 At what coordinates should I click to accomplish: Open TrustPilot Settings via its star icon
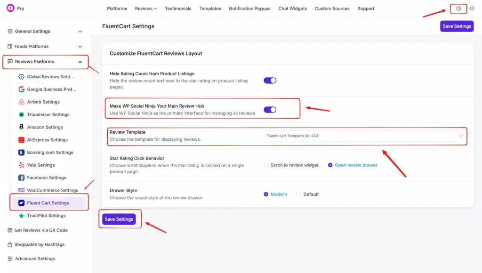21,216
